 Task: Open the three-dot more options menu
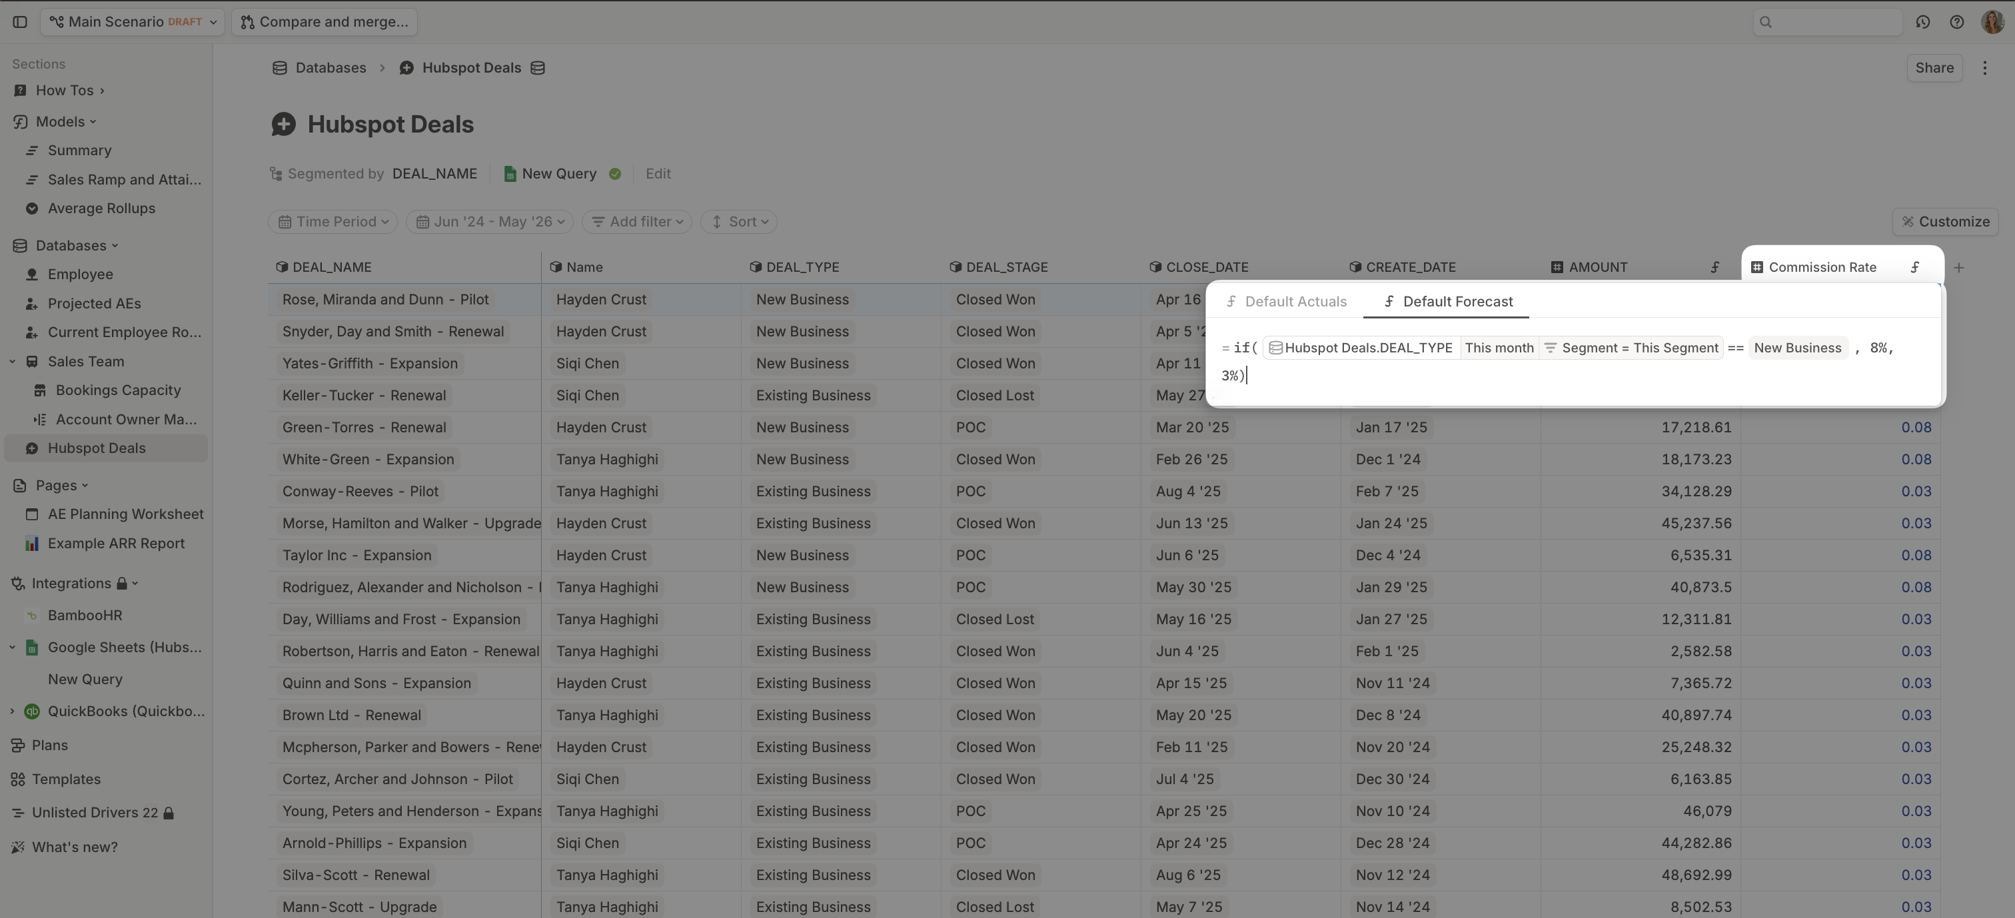[x=1984, y=68]
